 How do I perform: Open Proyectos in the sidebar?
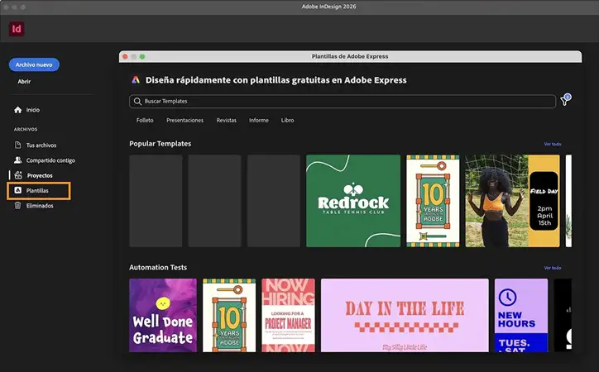[x=40, y=175]
